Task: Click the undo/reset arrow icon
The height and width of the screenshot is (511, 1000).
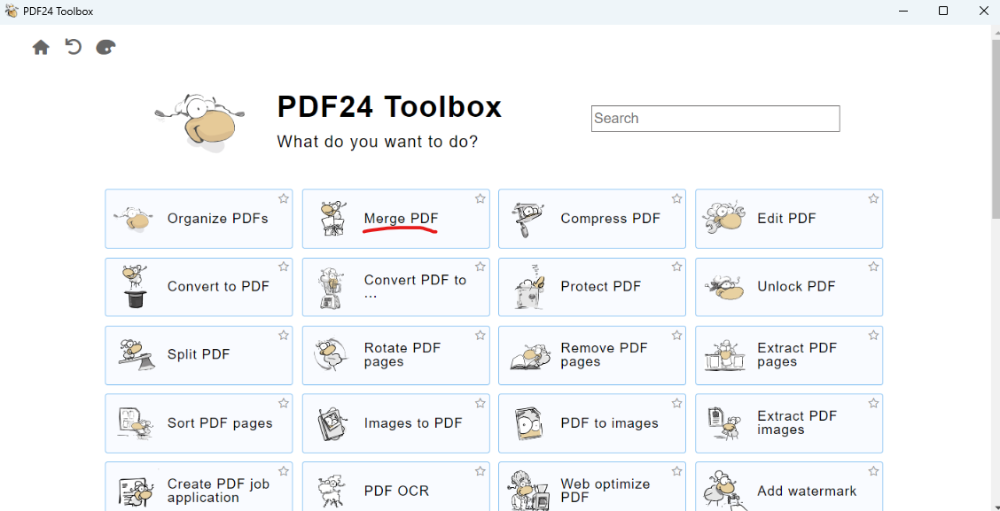Action: click(74, 47)
